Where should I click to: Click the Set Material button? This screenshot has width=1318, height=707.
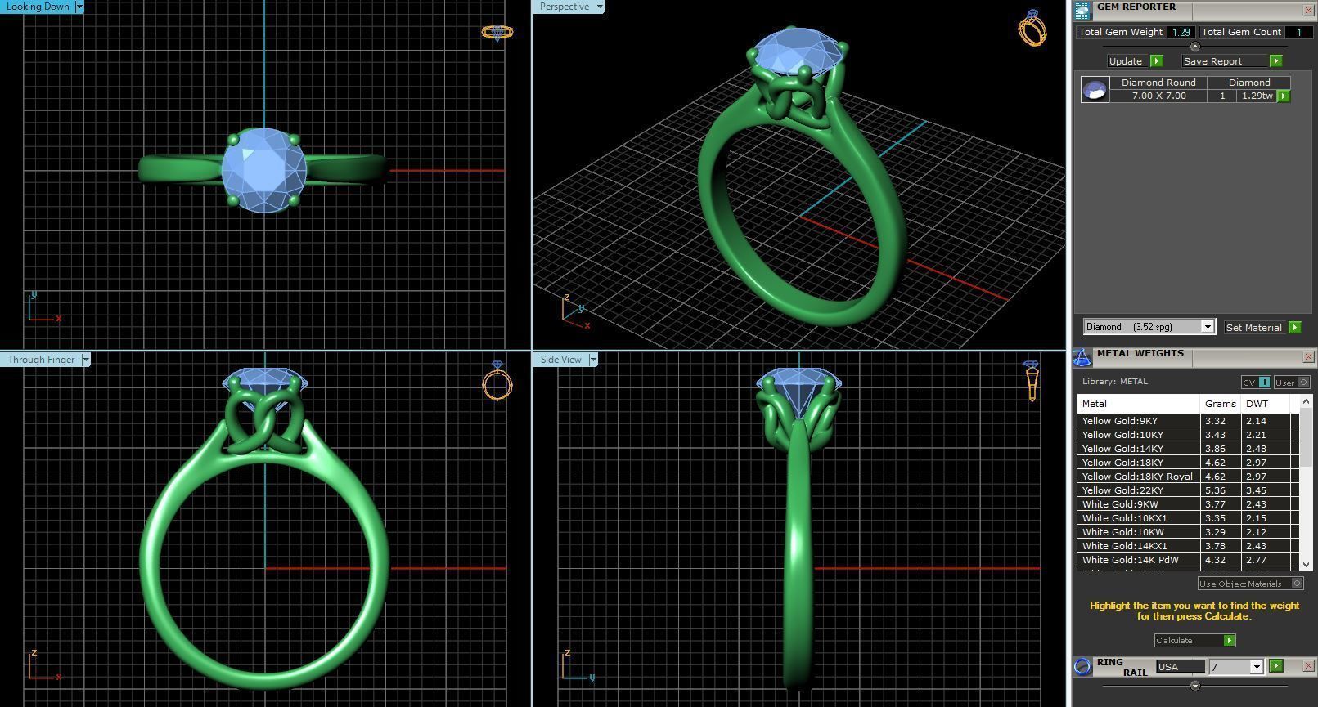click(x=1254, y=328)
